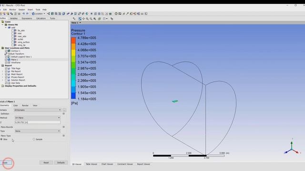
Task: Activate the Pan view tool
Action: (83, 19)
